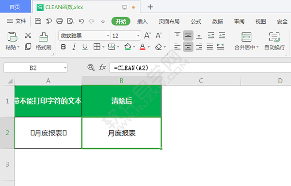The image size is (291, 186).
Task: Open the font size 12 dropdown
Action: 138,35
